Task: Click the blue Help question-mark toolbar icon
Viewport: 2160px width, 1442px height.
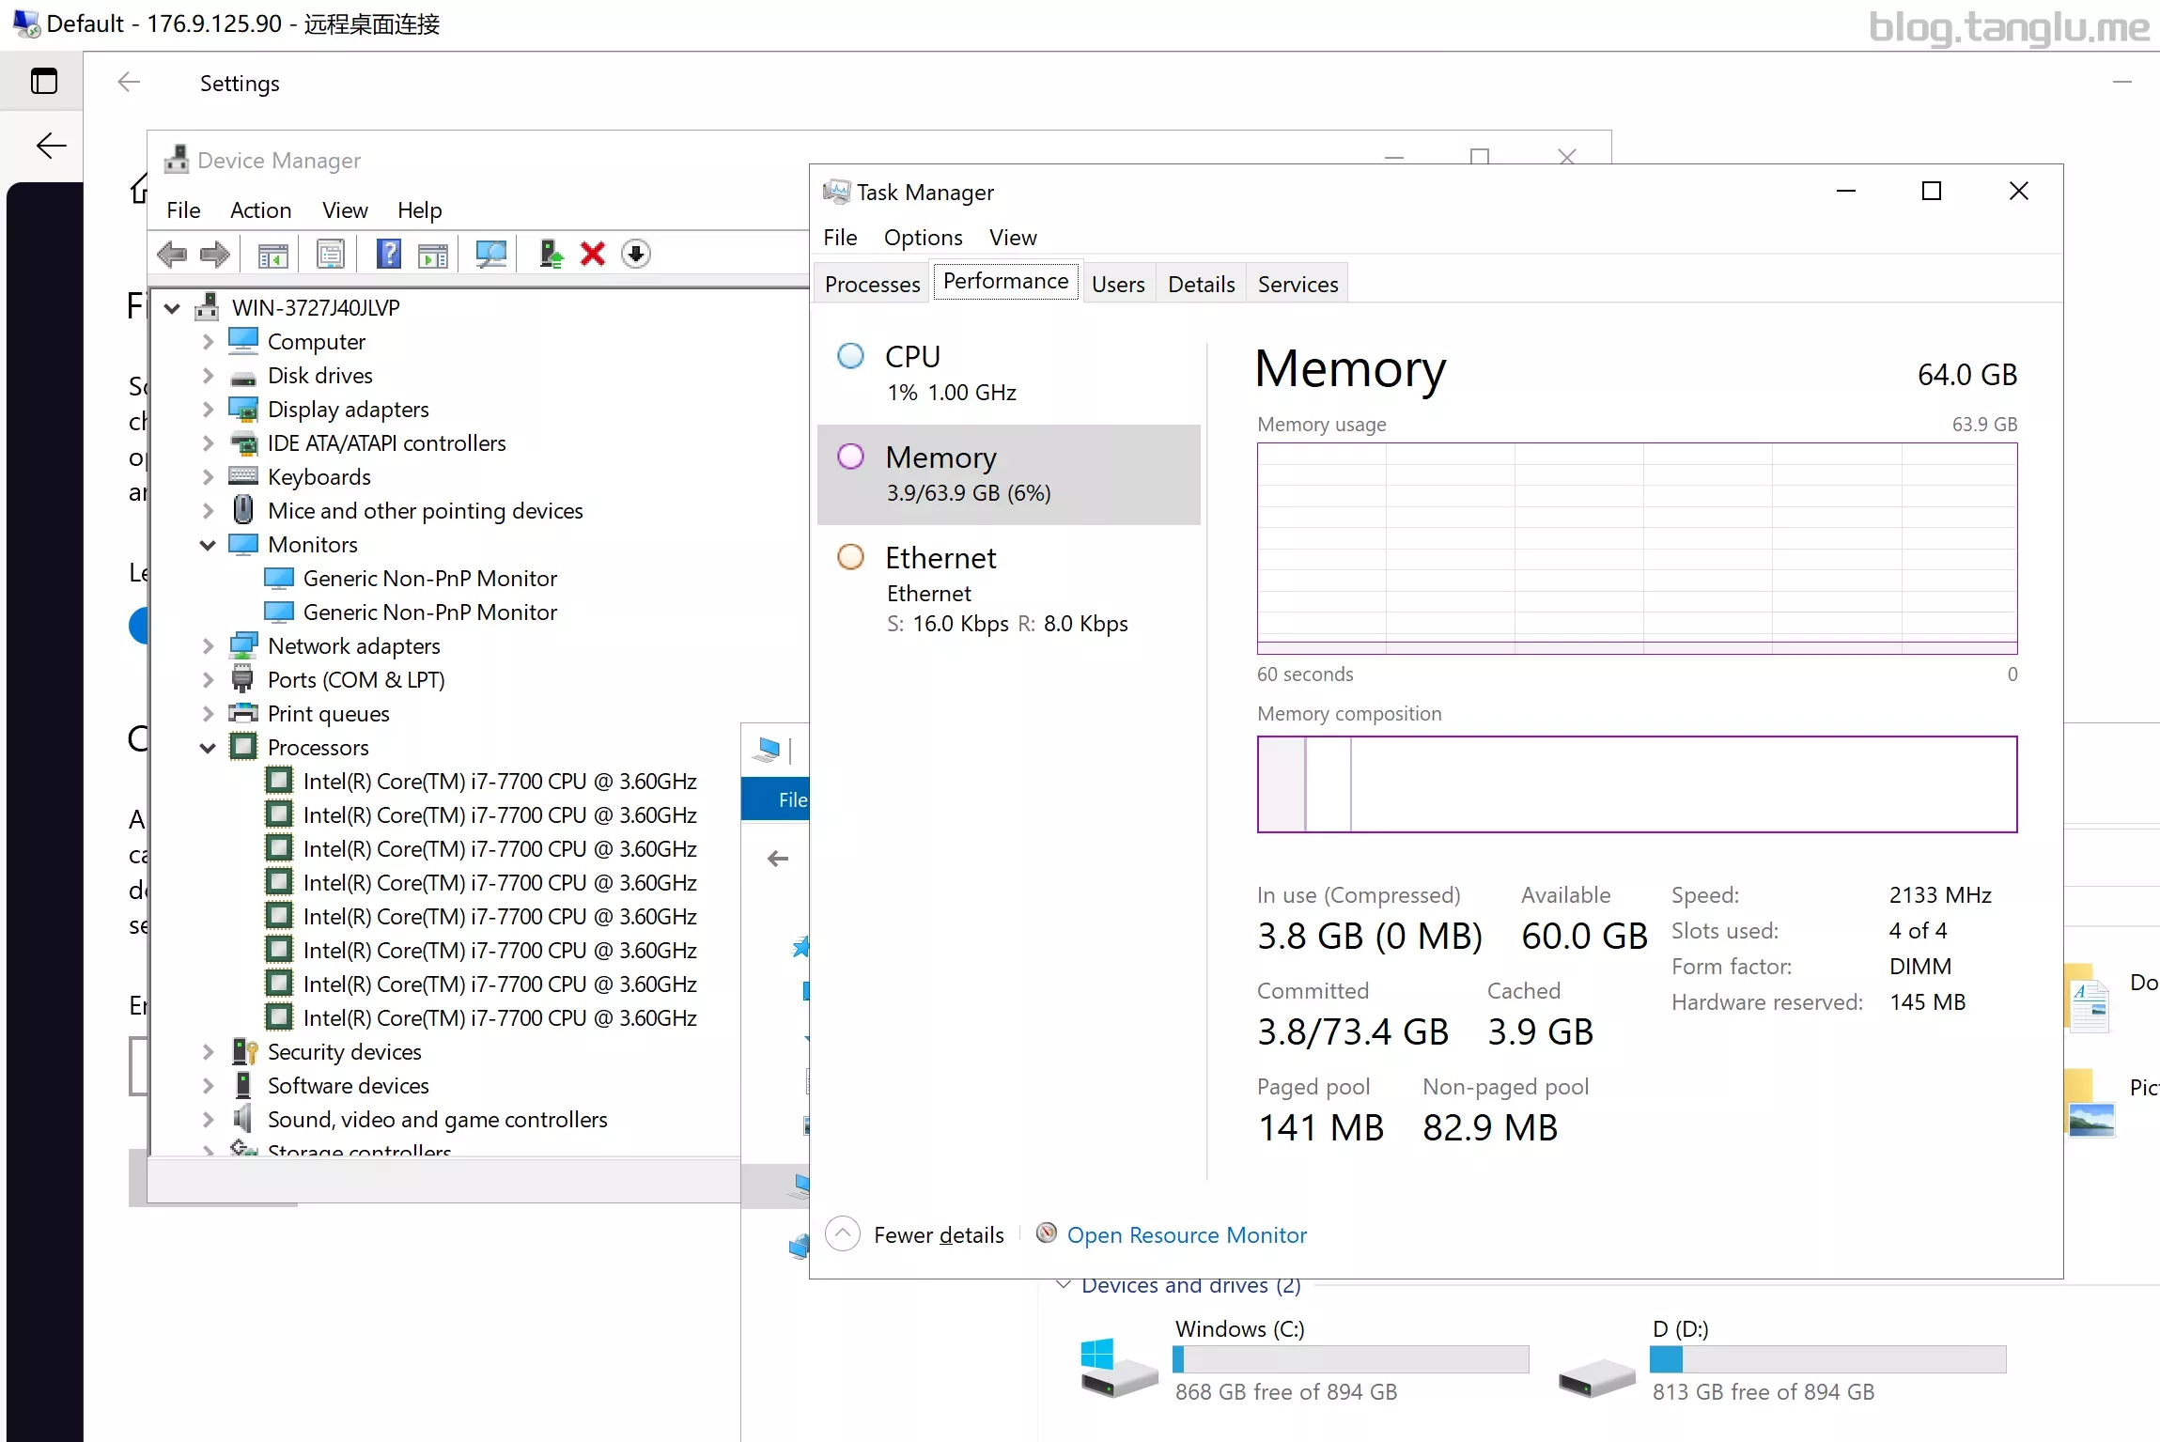Action: [389, 254]
